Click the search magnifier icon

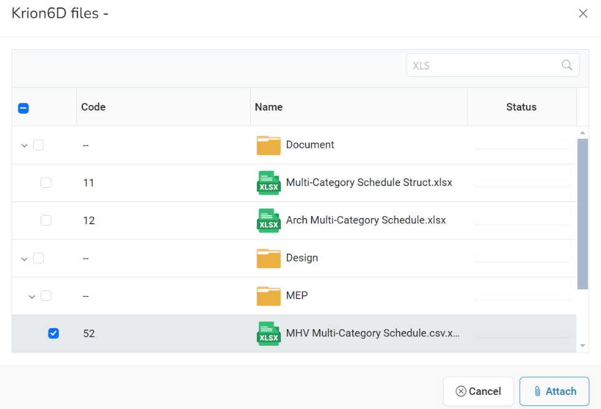pos(567,65)
